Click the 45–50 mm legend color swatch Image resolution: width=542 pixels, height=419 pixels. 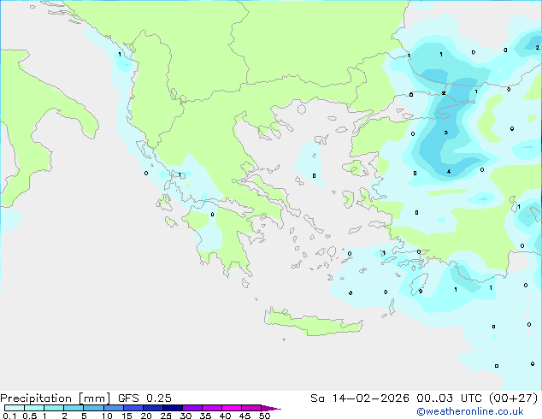click(x=251, y=408)
